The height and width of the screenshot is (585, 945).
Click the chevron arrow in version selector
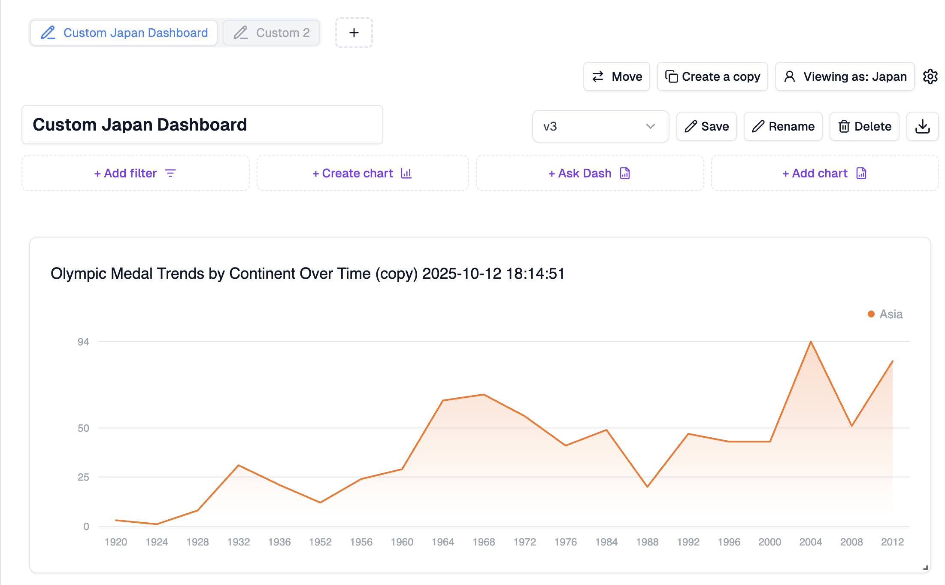tap(650, 126)
